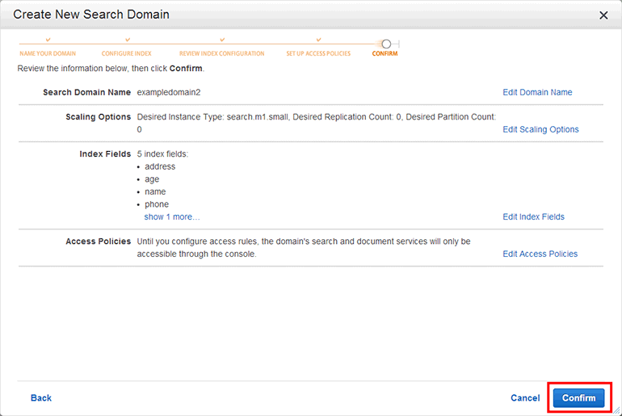Image resolution: width=622 pixels, height=416 pixels.
Task: Click the exampledomain2 domain name text
Action: click(x=168, y=92)
